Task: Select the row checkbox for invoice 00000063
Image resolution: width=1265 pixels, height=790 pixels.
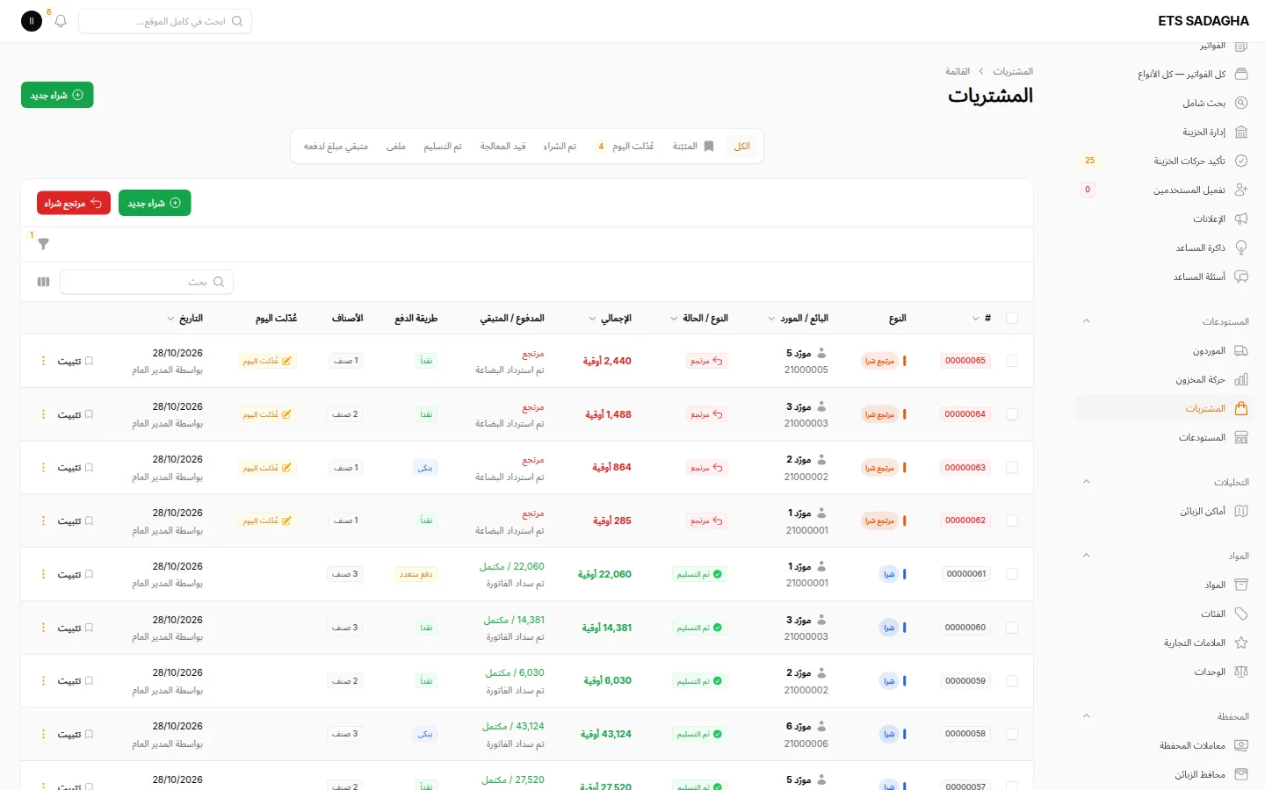Action: (x=1012, y=468)
